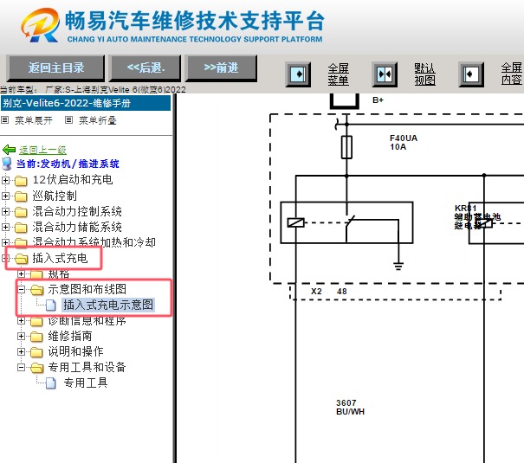The width and height of the screenshot is (524, 463).
Task: Select the 巡航控制 tree item
Action: [55, 196]
